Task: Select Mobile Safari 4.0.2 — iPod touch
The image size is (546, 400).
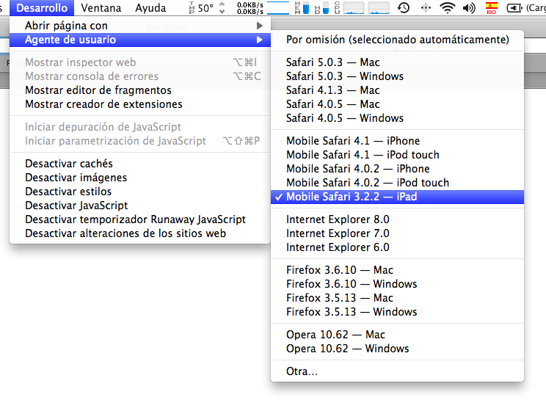Action: 397,183
